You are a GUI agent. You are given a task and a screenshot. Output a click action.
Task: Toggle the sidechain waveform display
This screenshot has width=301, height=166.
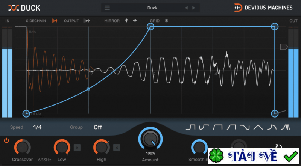pyautogui.click(x=55, y=21)
